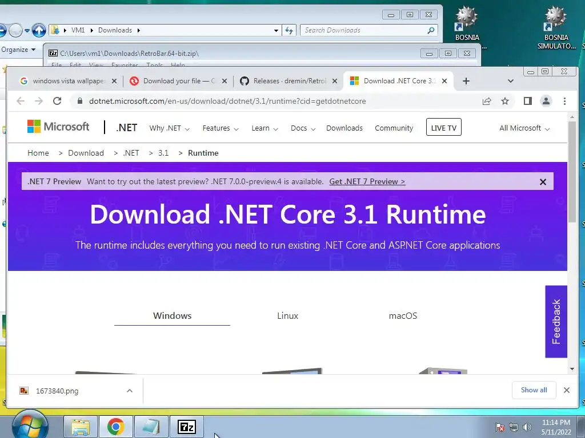Click the LIVE TV button

click(x=443, y=127)
